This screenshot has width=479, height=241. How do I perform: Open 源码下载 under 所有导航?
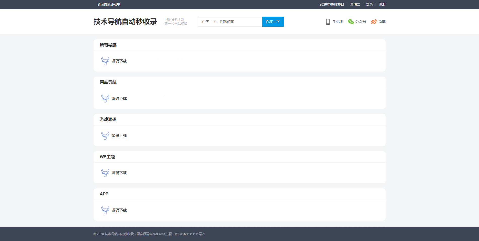119,61
